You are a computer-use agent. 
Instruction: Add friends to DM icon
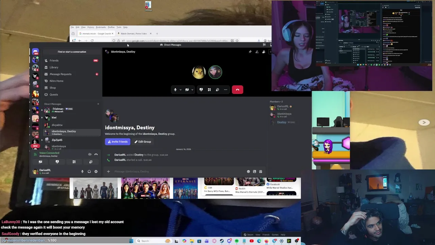(257, 52)
